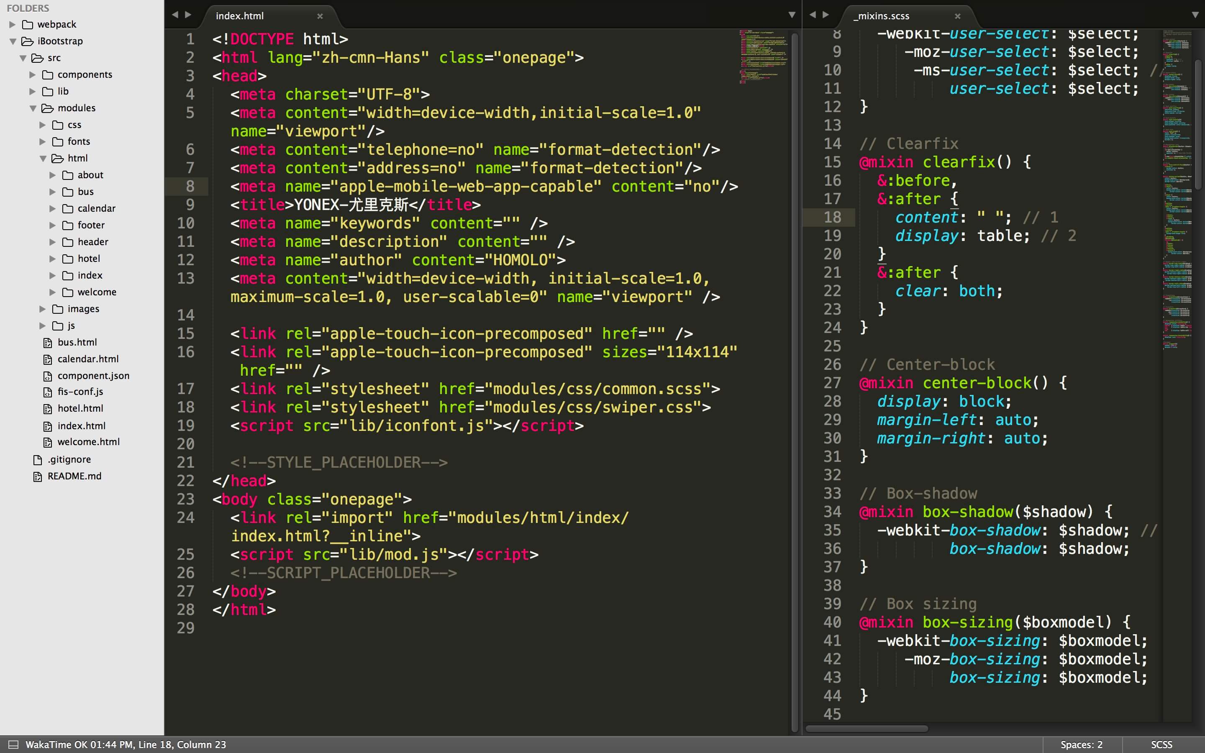This screenshot has height=753, width=1205.
Task: Click the fonts folder icon
Action: point(58,141)
